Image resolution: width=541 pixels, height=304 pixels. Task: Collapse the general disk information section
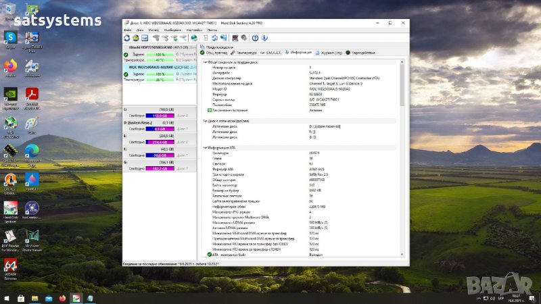tap(206, 64)
